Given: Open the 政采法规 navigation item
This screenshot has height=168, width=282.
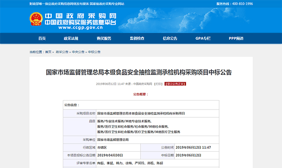Looking at the screenshot, I should coord(71,39).
